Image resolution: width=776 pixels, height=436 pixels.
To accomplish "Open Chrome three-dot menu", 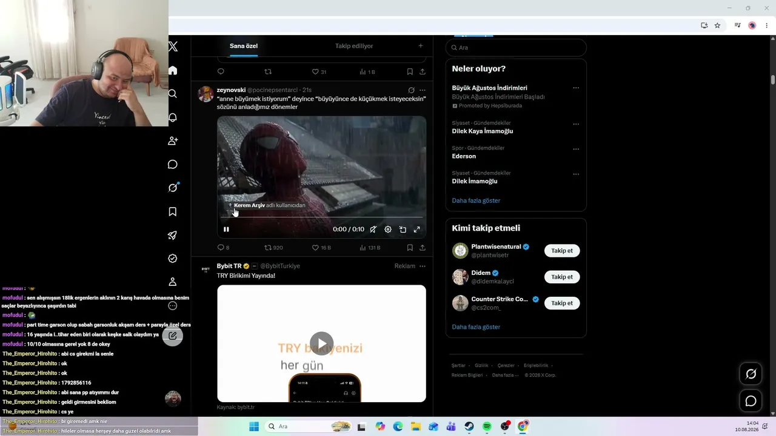I will pyautogui.click(x=767, y=25).
